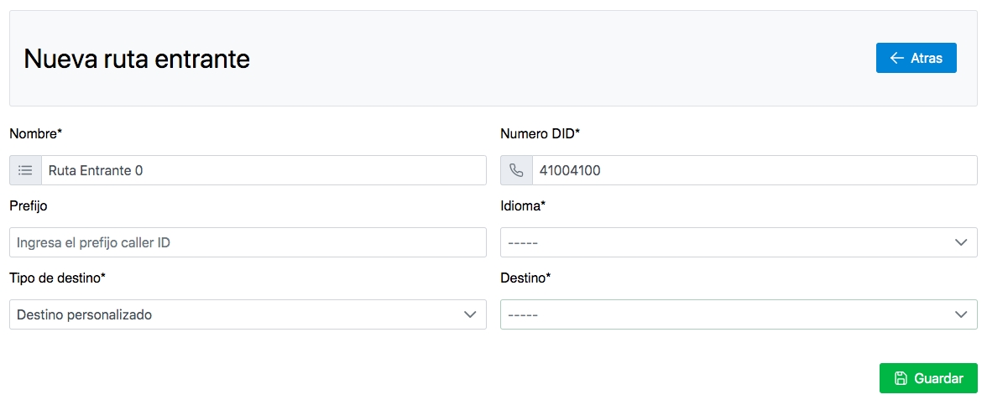Click the Nombre* field label
This screenshot has height=405, width=987.
click(37, 133)
